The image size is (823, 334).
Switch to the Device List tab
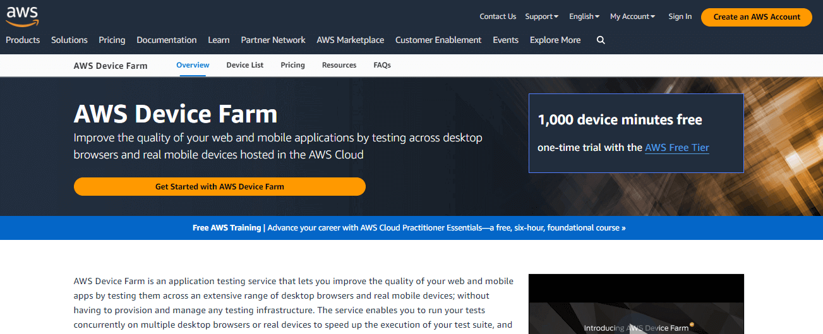[x=245, y=65]
